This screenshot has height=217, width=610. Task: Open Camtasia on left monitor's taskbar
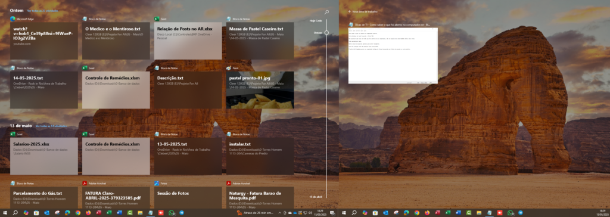click(x=130, y=213)
